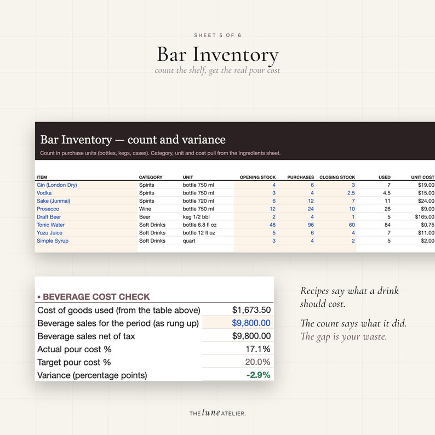Click the Vodka used value 4.5
This screenshot has width=435, height=435.
pos(386,193)
